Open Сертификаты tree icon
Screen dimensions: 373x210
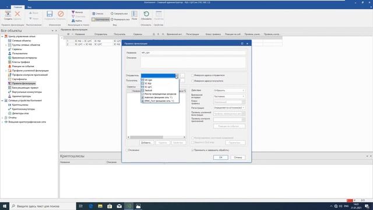tap(10, 79)
